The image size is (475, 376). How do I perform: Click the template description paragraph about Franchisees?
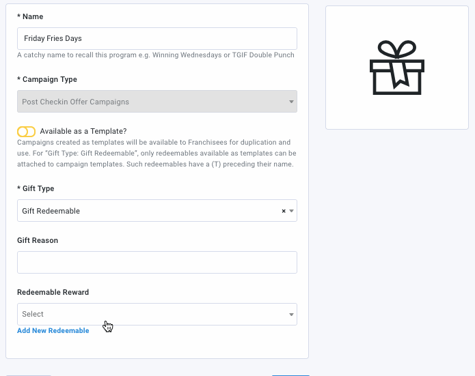coord(157,153)
